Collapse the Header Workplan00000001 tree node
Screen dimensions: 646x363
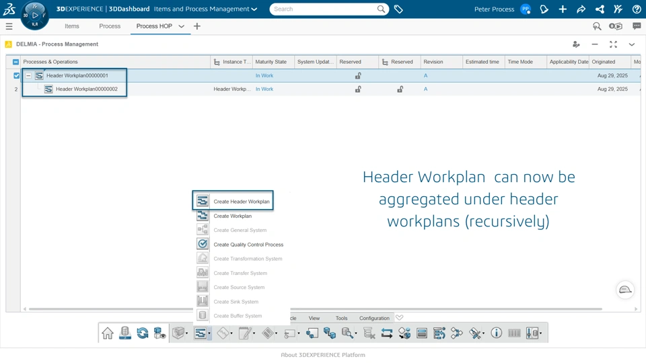pos(28,76)
